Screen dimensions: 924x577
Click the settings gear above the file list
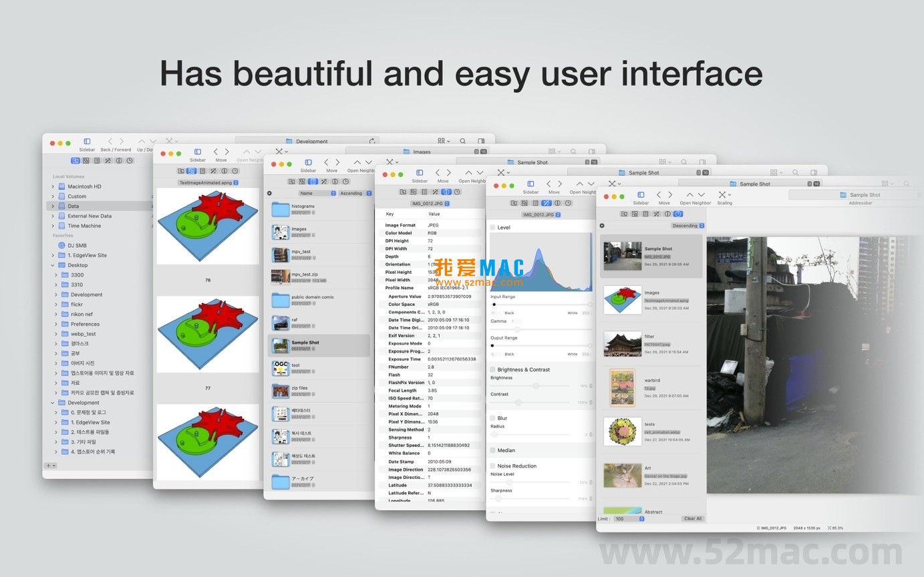[x=603, y=225]
